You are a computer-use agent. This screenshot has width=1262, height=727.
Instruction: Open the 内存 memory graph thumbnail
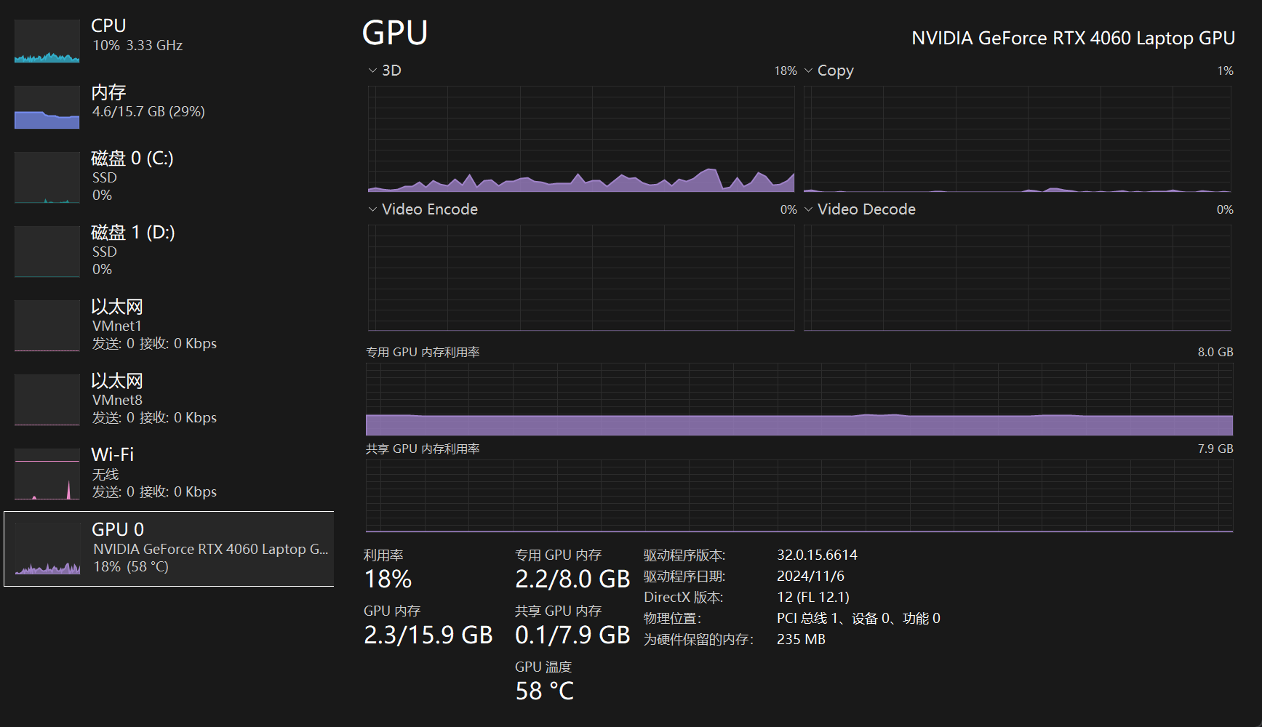(x=47, y=108)
